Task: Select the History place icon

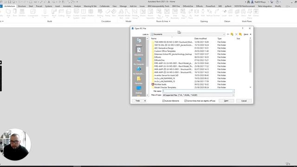Action: (x=139, y=42)
